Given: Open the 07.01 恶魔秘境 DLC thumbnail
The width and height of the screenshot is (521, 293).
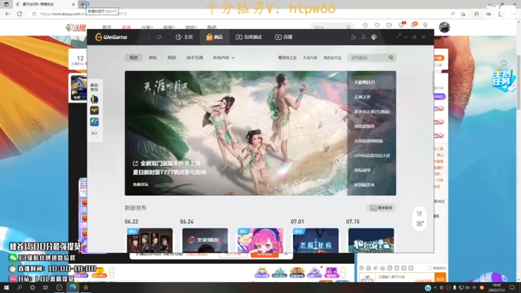Looking at the screenshot, I should [316, 240].
